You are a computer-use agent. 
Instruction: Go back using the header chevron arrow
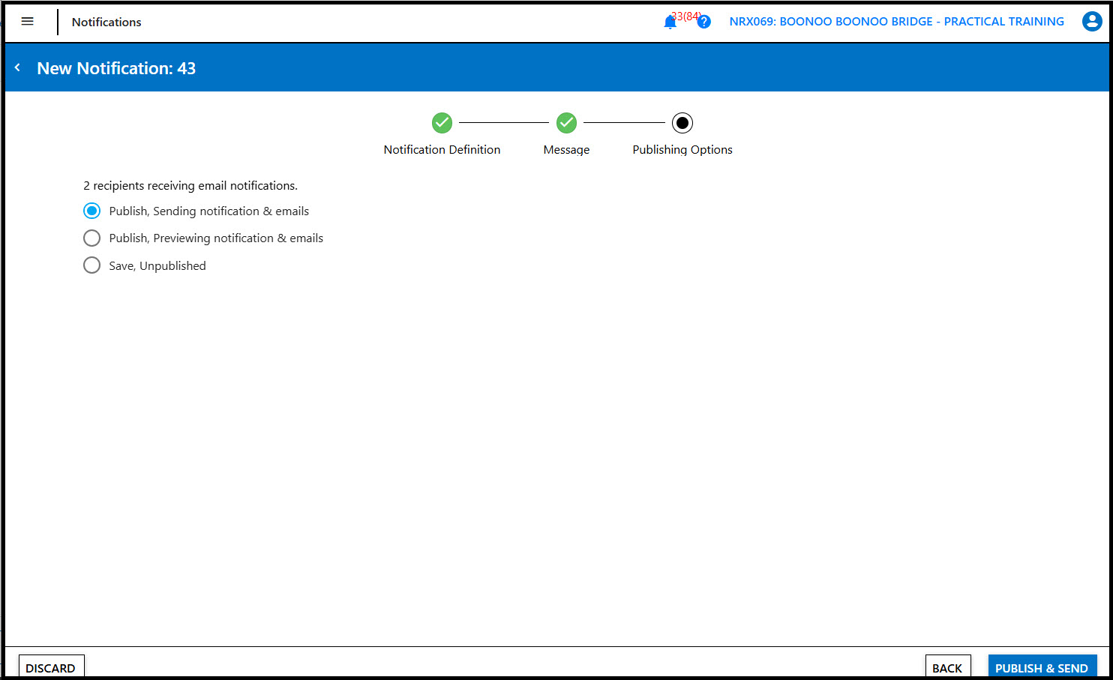pyautogui.click(x=17, y=68)
